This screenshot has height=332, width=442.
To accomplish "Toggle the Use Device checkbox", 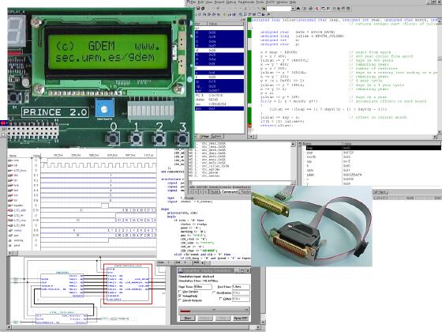I will click(x=180, y=292).
